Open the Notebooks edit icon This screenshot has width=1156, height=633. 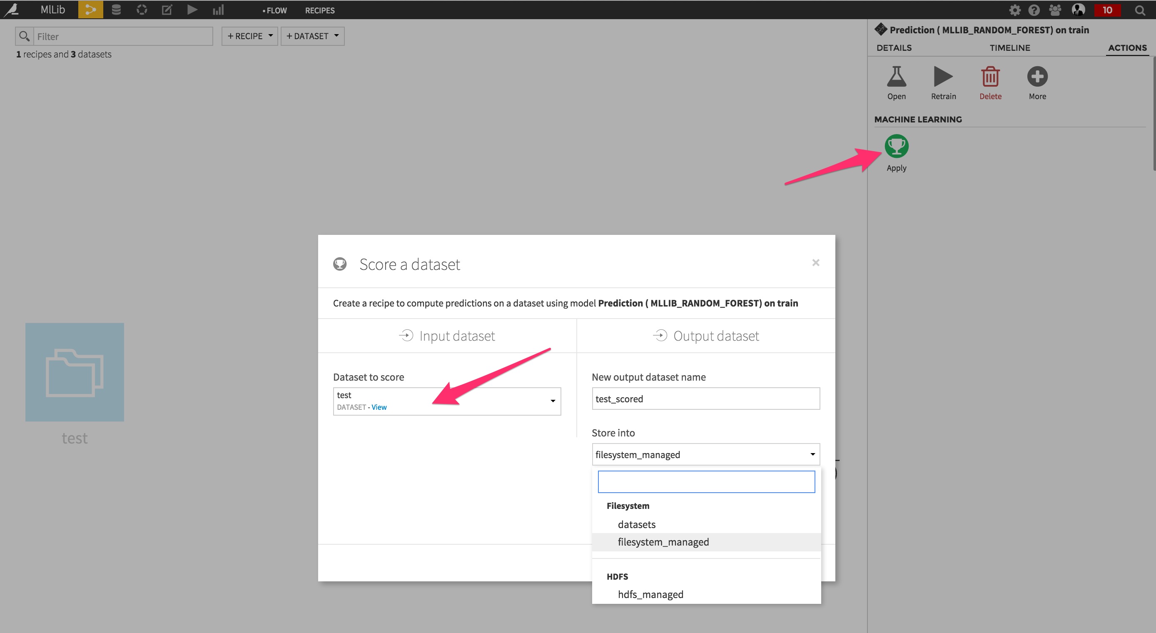coord(167,10)
